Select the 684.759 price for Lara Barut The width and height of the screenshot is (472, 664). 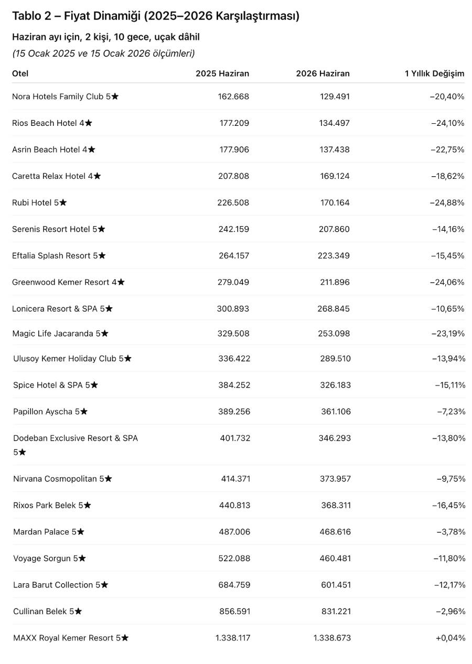(x=234, y=585)
